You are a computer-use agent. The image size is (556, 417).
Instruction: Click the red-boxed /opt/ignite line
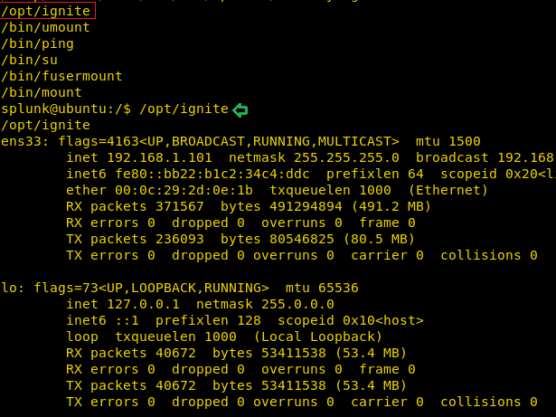[46, 11]
